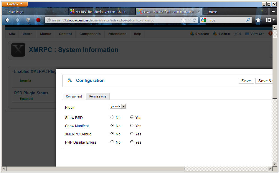Viewport: 279px width, 173px height.
Task: Click the Save & Close button
Action: [264, 81]
